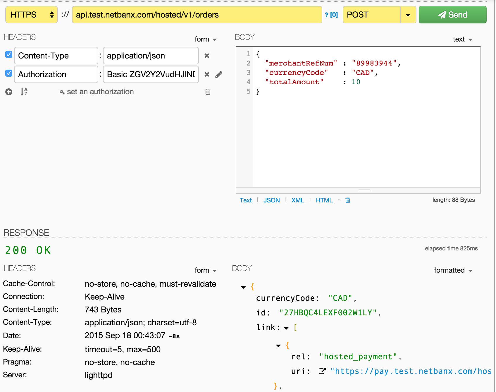Sort headers alphabetically with the A-Z icon
This screenshot has height=392, width=496.
tap(24, 92)
